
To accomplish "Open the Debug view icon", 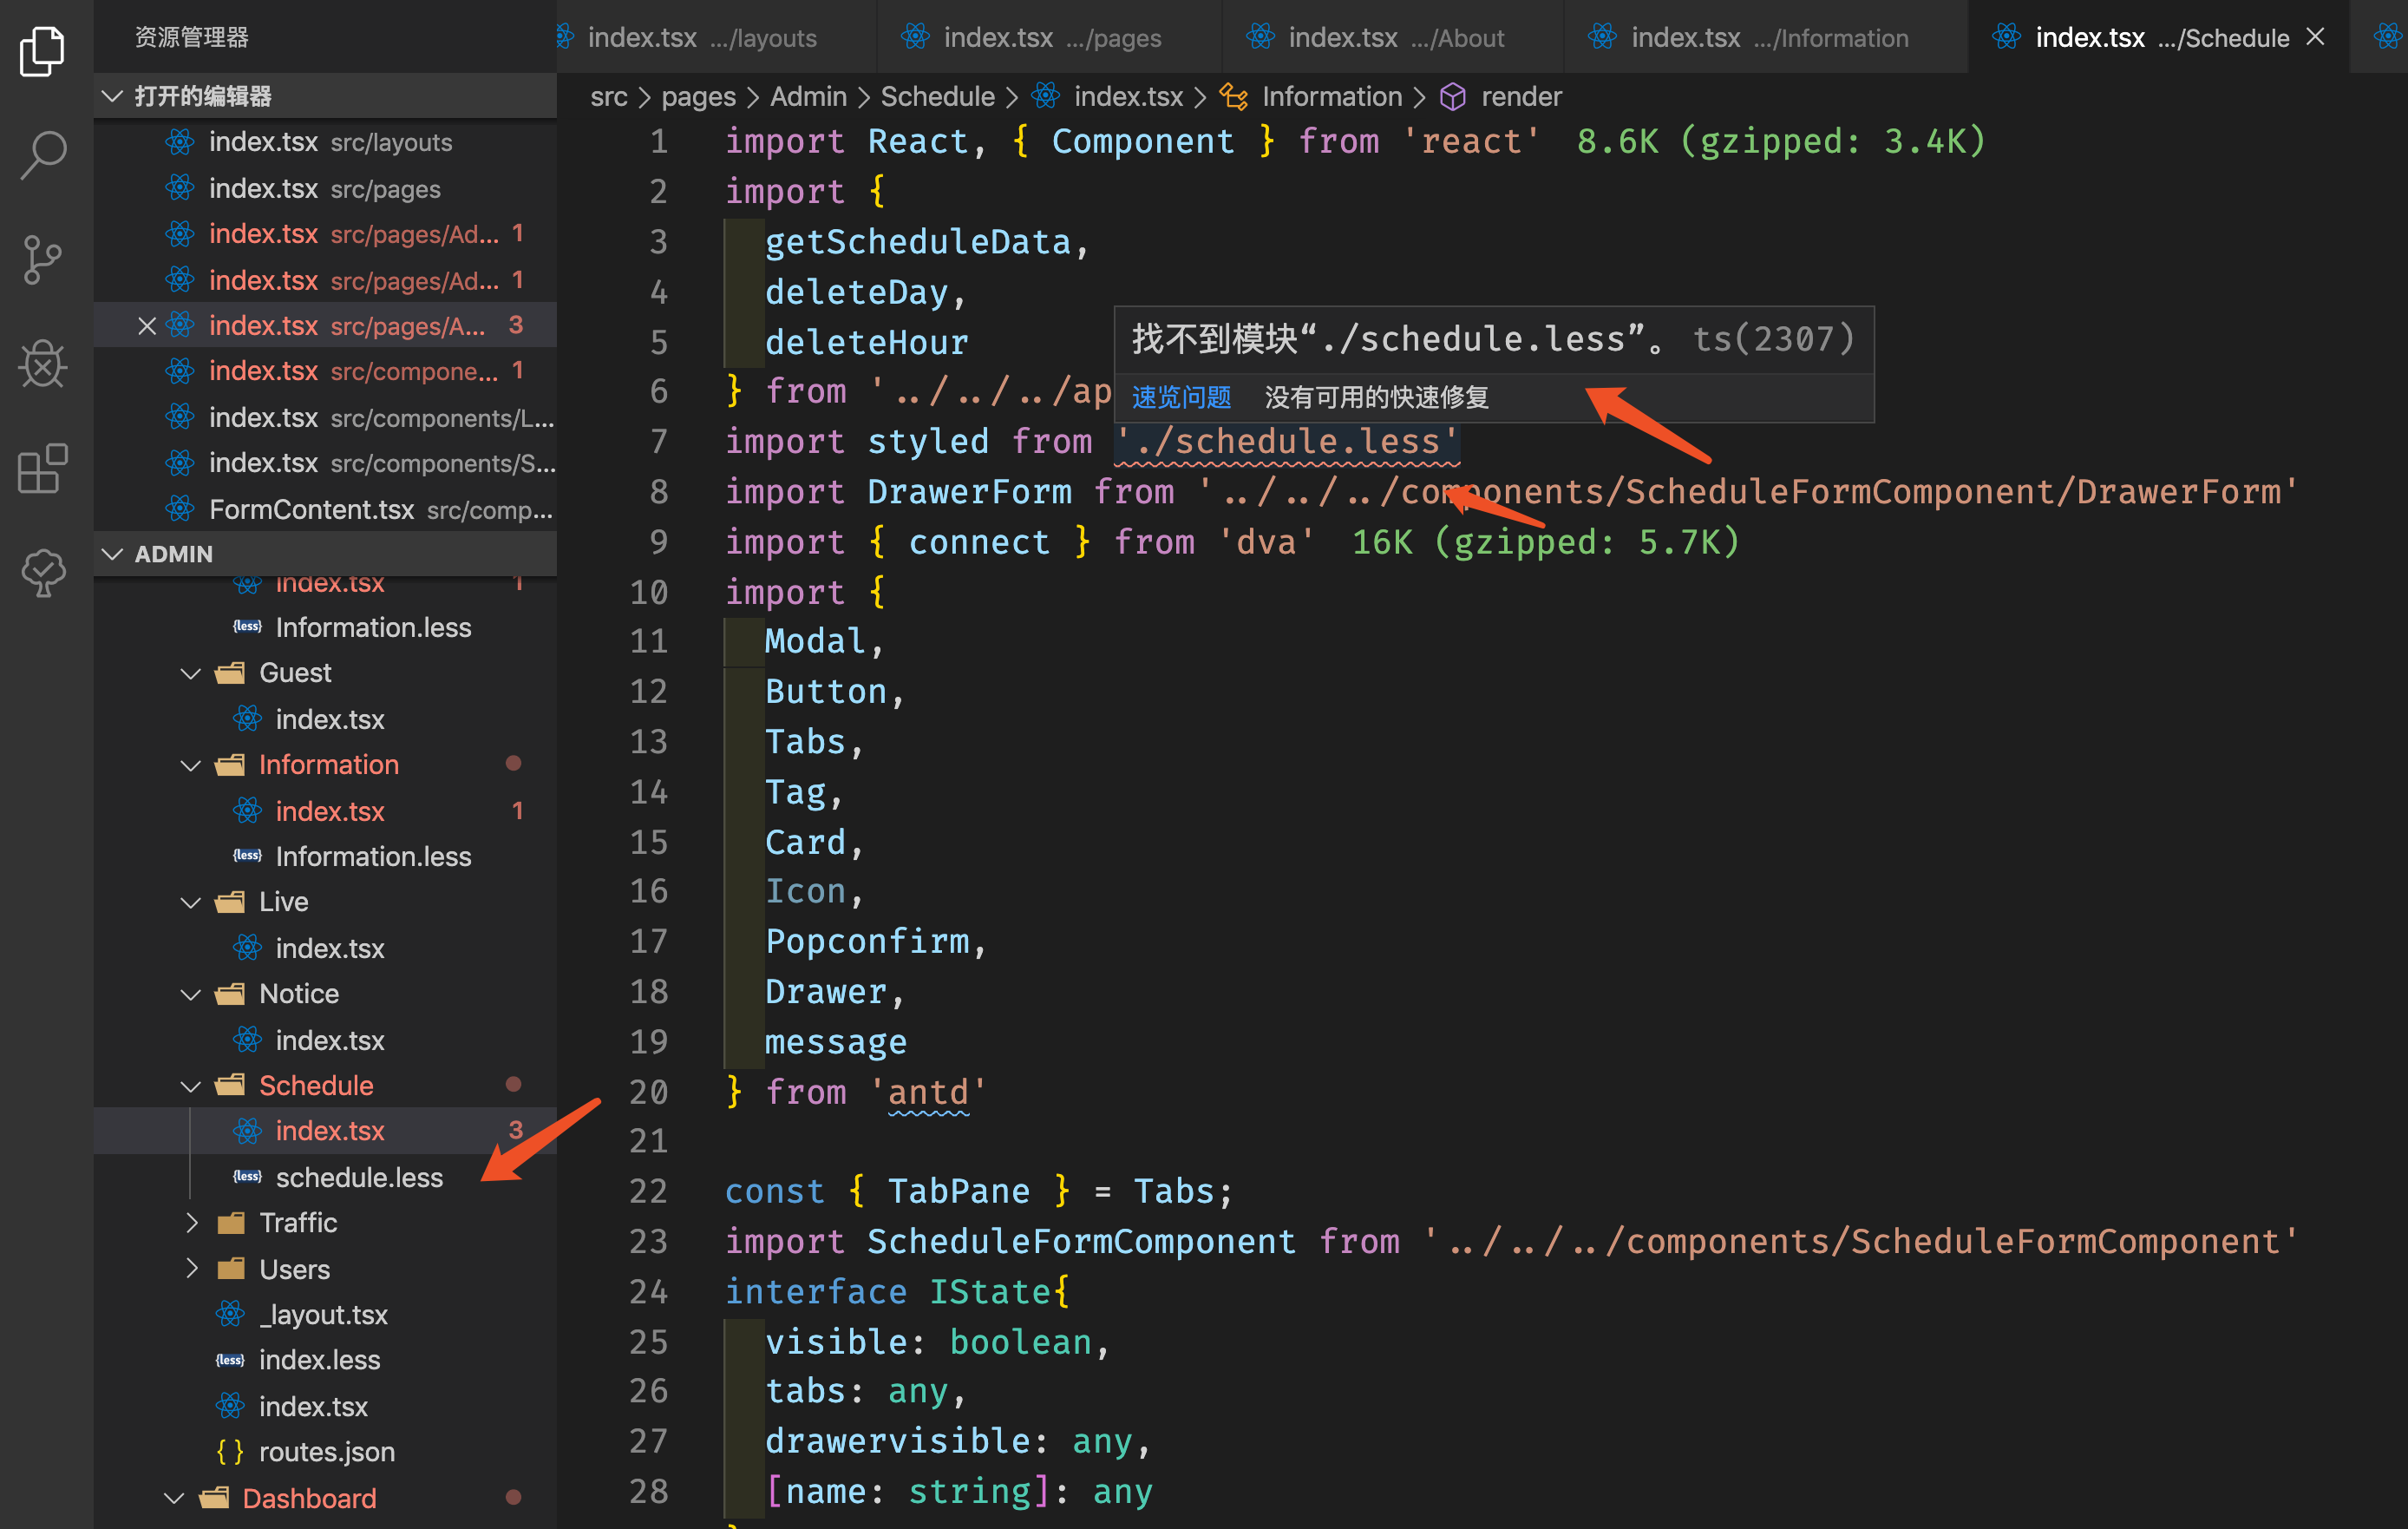I will click(x=42, y=364).
